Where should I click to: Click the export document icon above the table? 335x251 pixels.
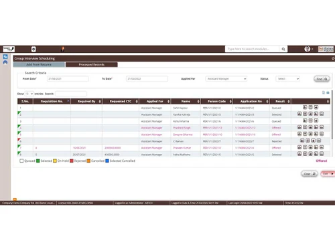click(x=324, y=92)
